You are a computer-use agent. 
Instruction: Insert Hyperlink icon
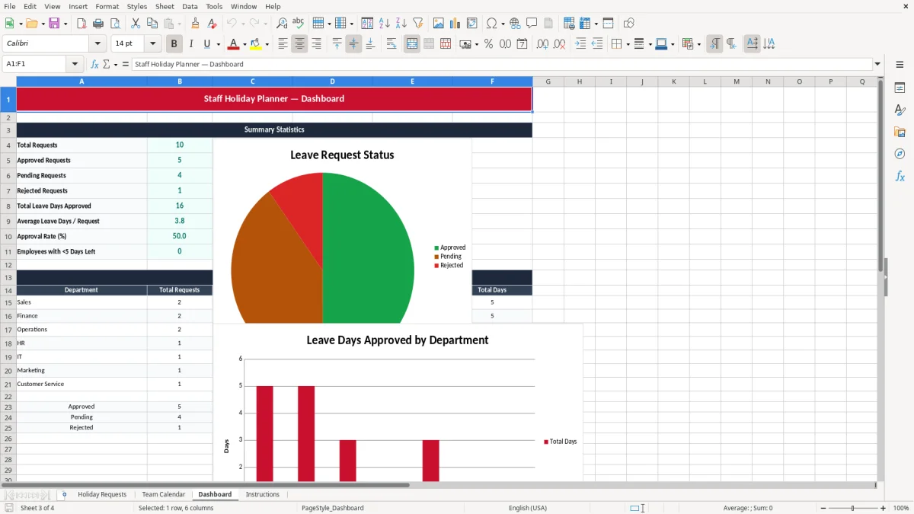515,24
